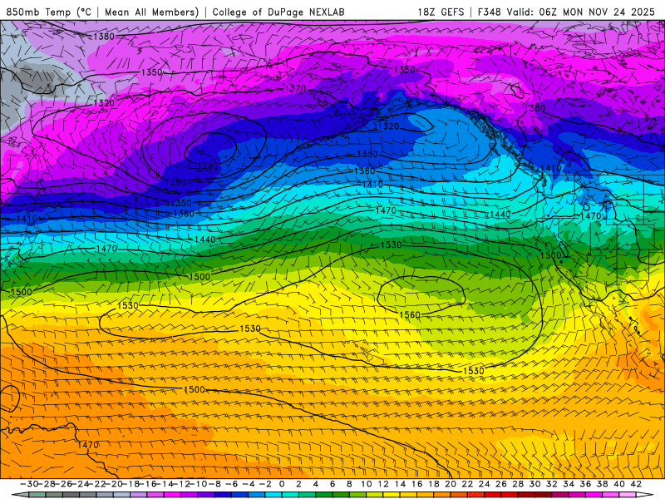Click the 1290 contour label
Screen dimensions: 665x499
176,182
